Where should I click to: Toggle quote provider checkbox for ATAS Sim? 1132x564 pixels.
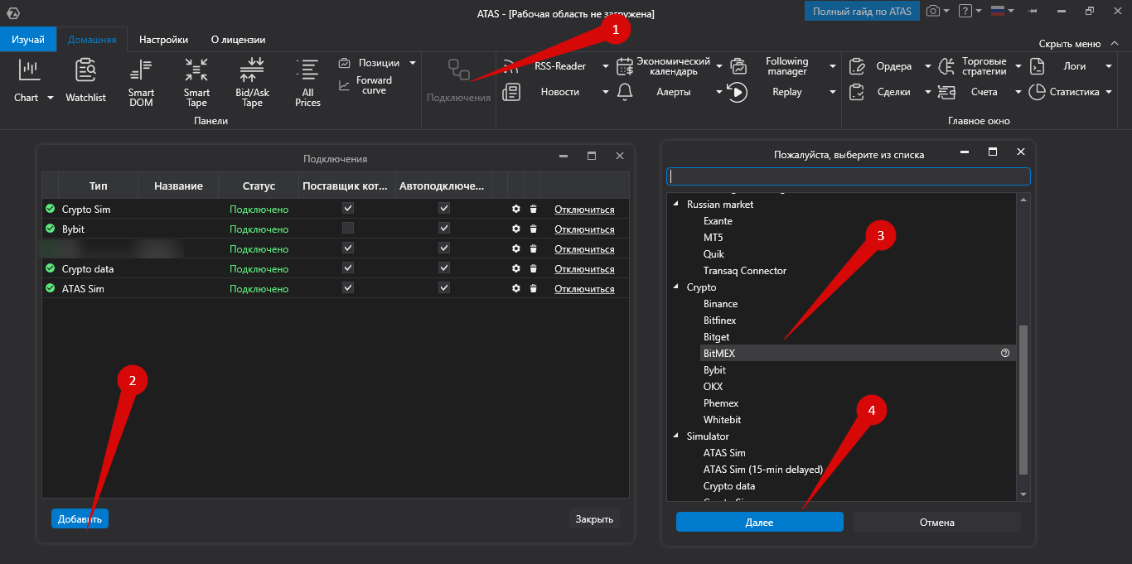click(x=348, y=288)
